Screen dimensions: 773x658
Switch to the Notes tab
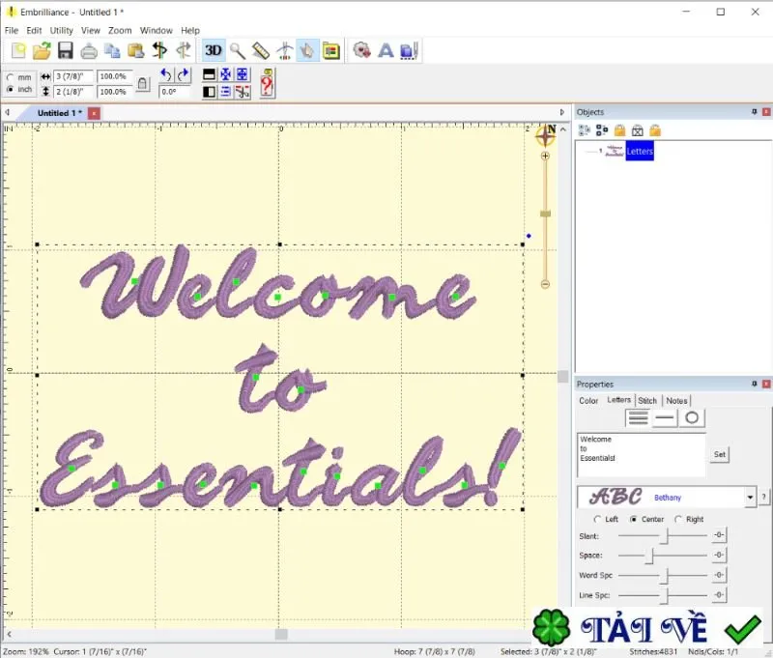click(676, 401)
